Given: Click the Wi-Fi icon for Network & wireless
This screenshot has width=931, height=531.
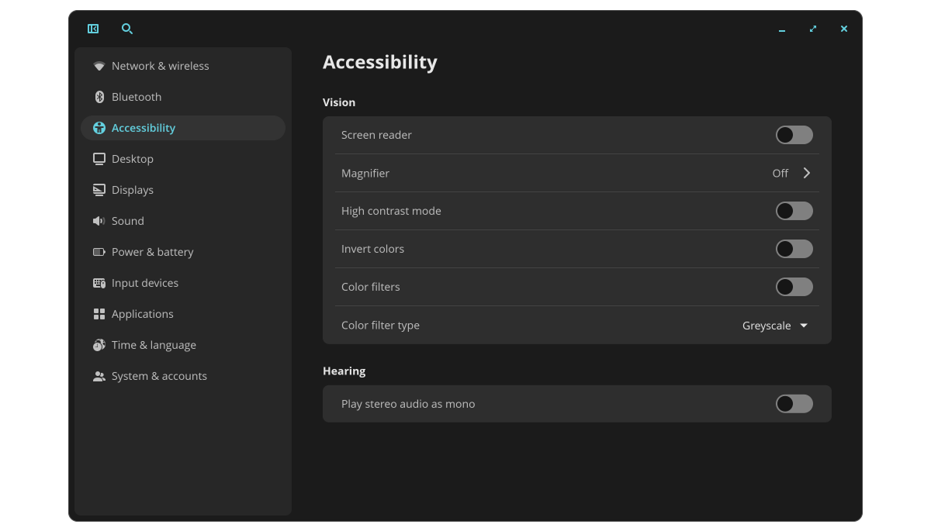Looking at the screenshot, I should coord(99,66).
